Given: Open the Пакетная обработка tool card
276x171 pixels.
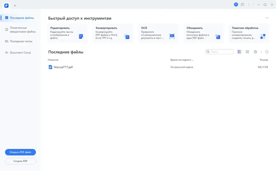Looking at the screenshot, I should pyautogui.click(x=249, y=33).
